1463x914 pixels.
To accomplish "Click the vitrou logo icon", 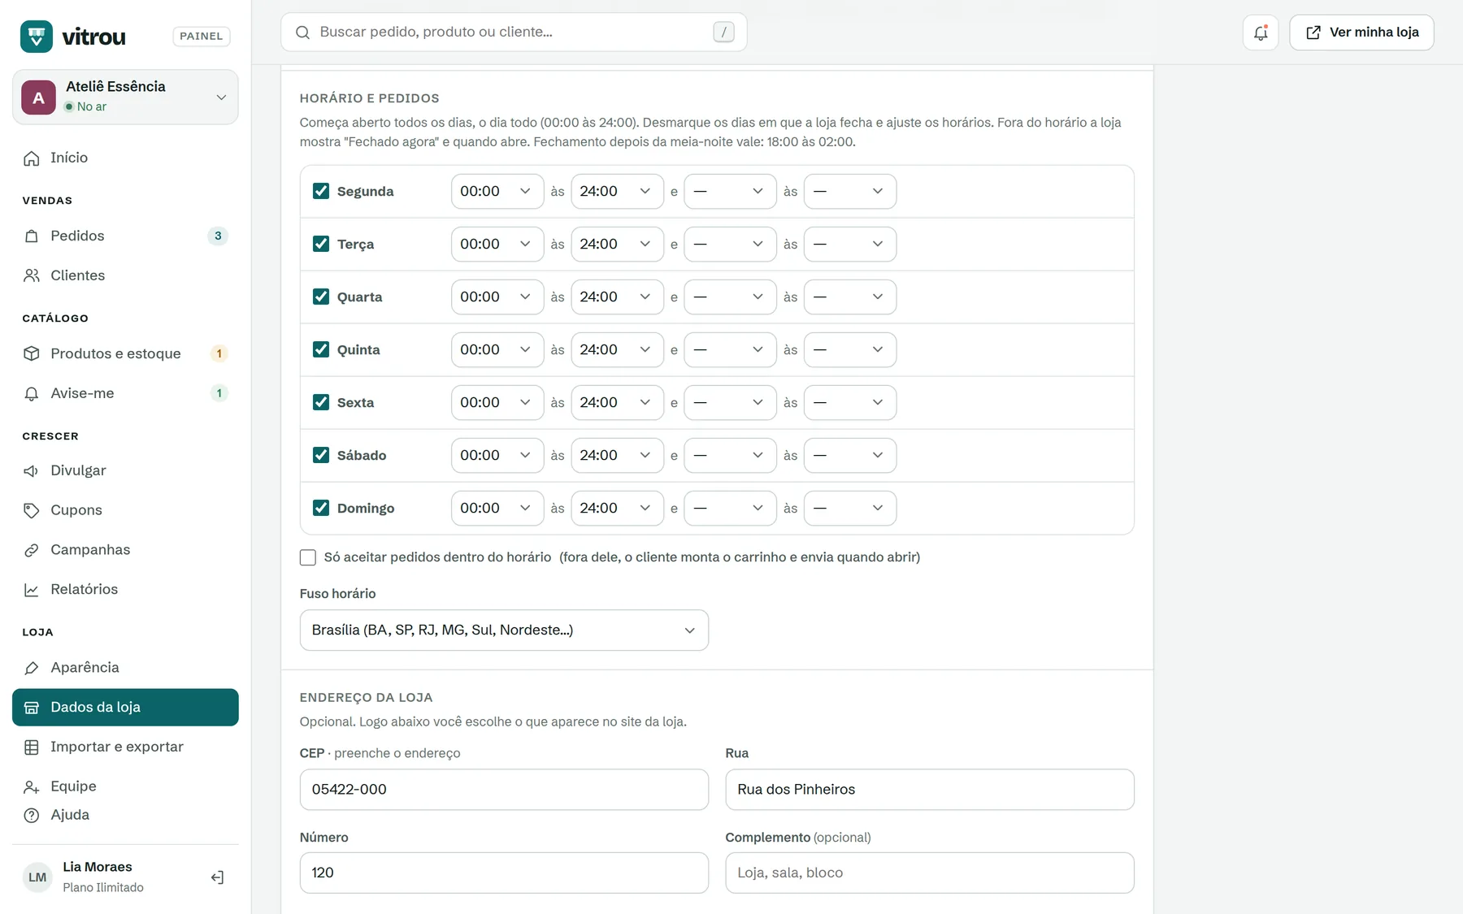I will (x=37, y=36).
